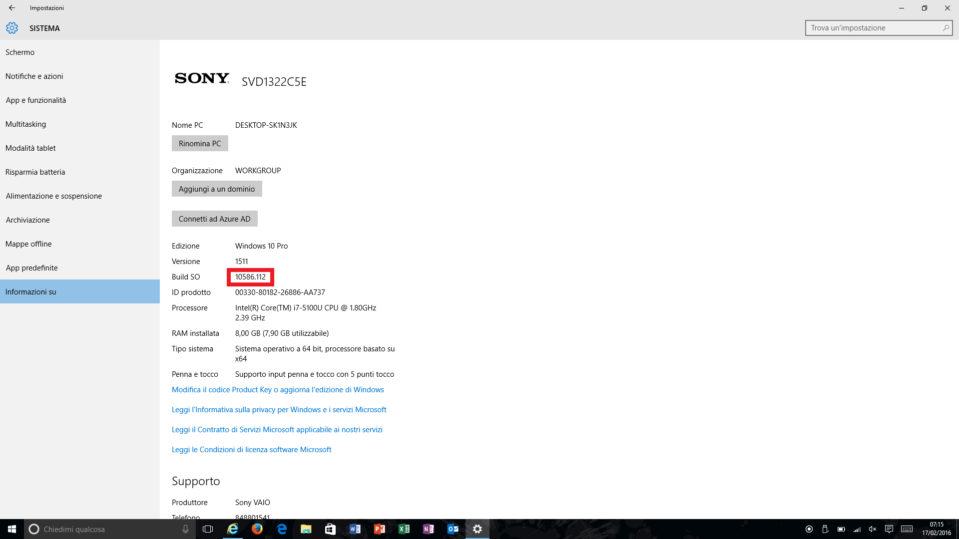Launch Firefox from taskbar
The image size is (959, 539).
tap(257, 529)
